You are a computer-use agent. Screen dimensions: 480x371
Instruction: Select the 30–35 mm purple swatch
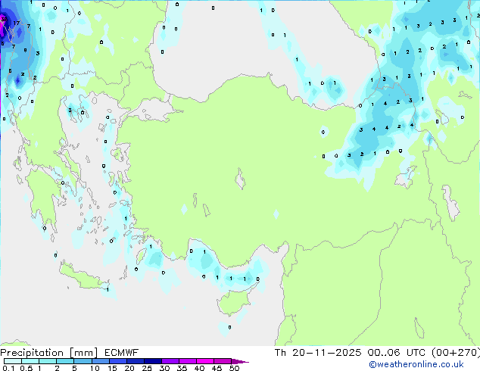click(170, 361)
